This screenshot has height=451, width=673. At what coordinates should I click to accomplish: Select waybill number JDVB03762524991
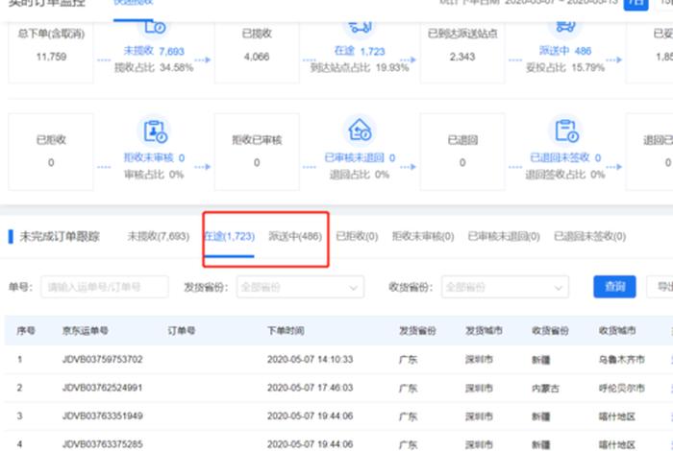click(102, 388)
